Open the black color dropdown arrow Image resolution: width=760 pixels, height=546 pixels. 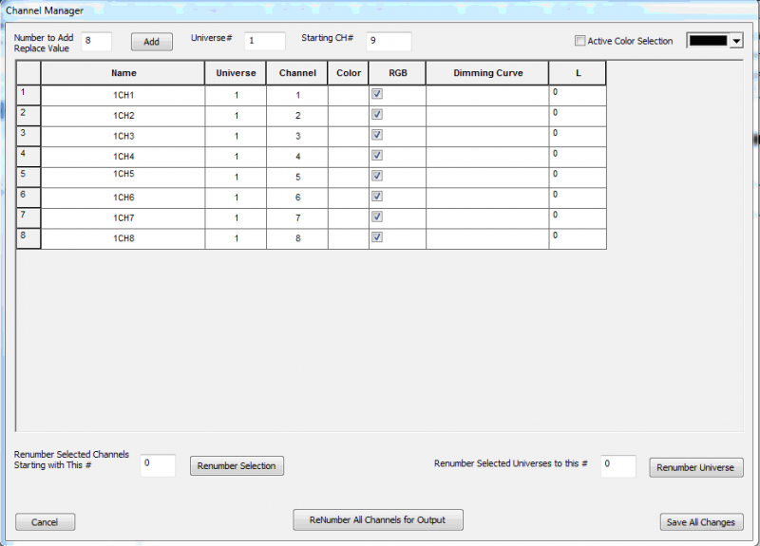[x=735, y=42]
